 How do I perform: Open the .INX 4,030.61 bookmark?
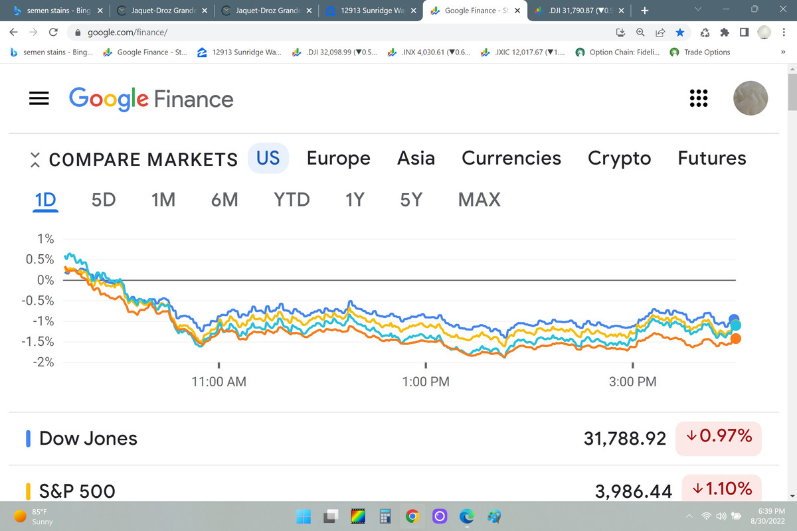(x=428, y=52)
